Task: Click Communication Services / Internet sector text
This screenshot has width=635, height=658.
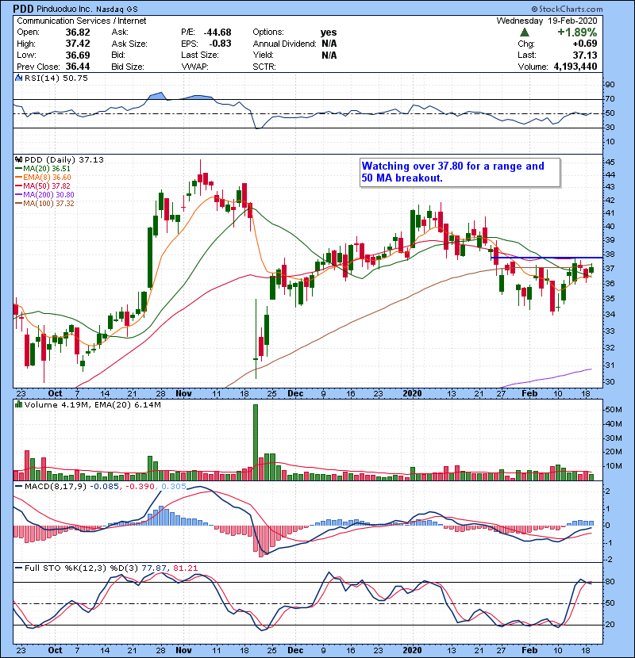Action: (x=82, y=21)
